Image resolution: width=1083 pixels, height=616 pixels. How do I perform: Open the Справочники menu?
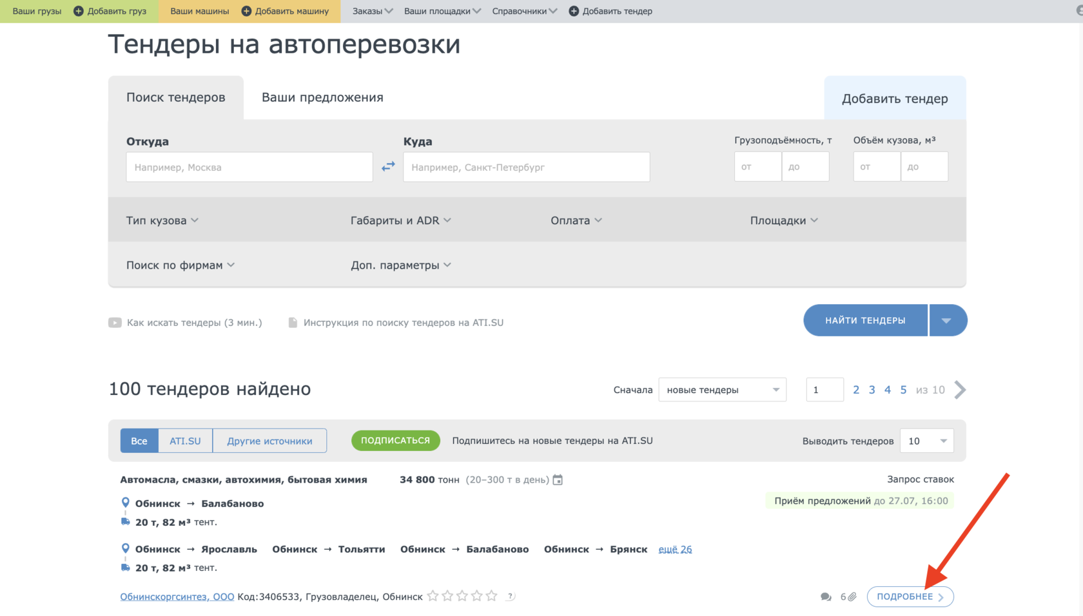pos(525,11)
